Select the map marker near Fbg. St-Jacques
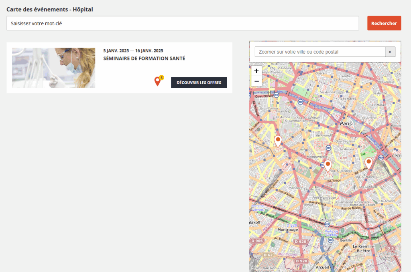Viewport: 411px width, 272px height. [x=328, y=165]
